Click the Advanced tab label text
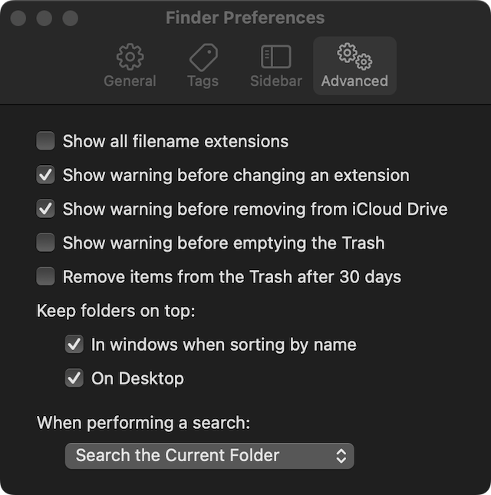The width and height of the screenshot is (491, 495). pos(354,81)
